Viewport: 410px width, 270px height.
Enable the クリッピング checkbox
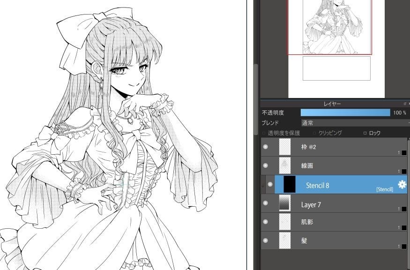(x=314, y=133)
